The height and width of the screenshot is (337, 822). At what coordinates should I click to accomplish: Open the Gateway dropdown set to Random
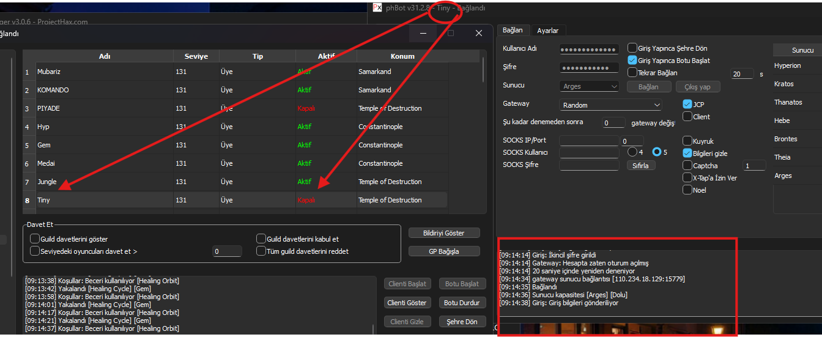point(610,105)
